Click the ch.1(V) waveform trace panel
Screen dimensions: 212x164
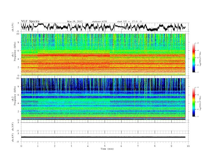coord(105,27)
